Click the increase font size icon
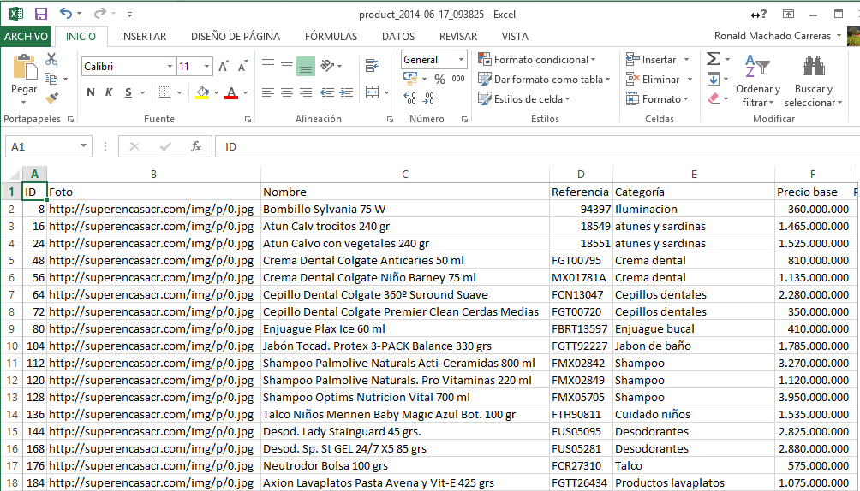Viewport: 860px width, 491px height. pyautogui.click(x=224, y=67)
